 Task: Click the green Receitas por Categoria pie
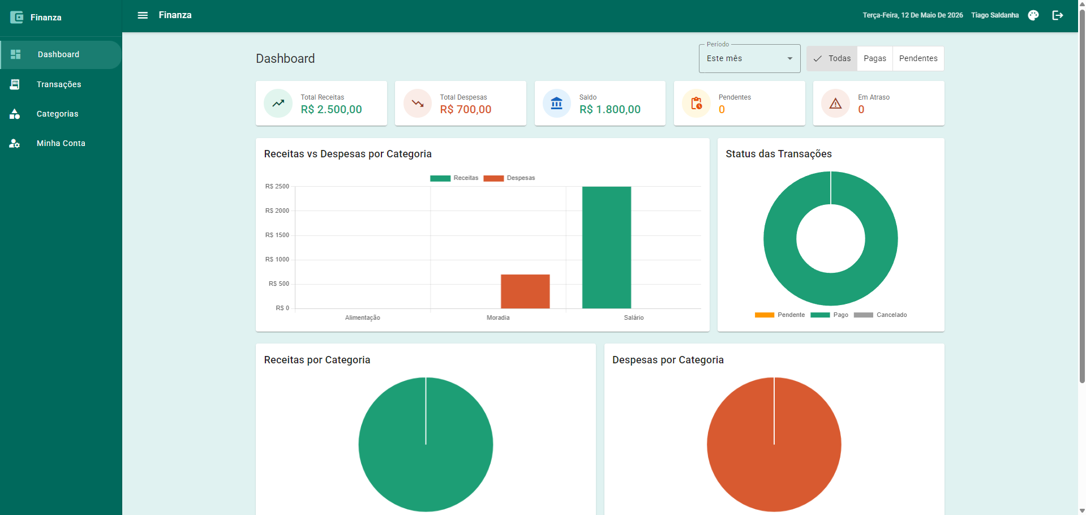point(426,445)
